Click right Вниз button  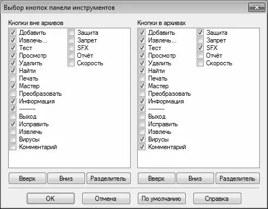(x=195, y=179)
